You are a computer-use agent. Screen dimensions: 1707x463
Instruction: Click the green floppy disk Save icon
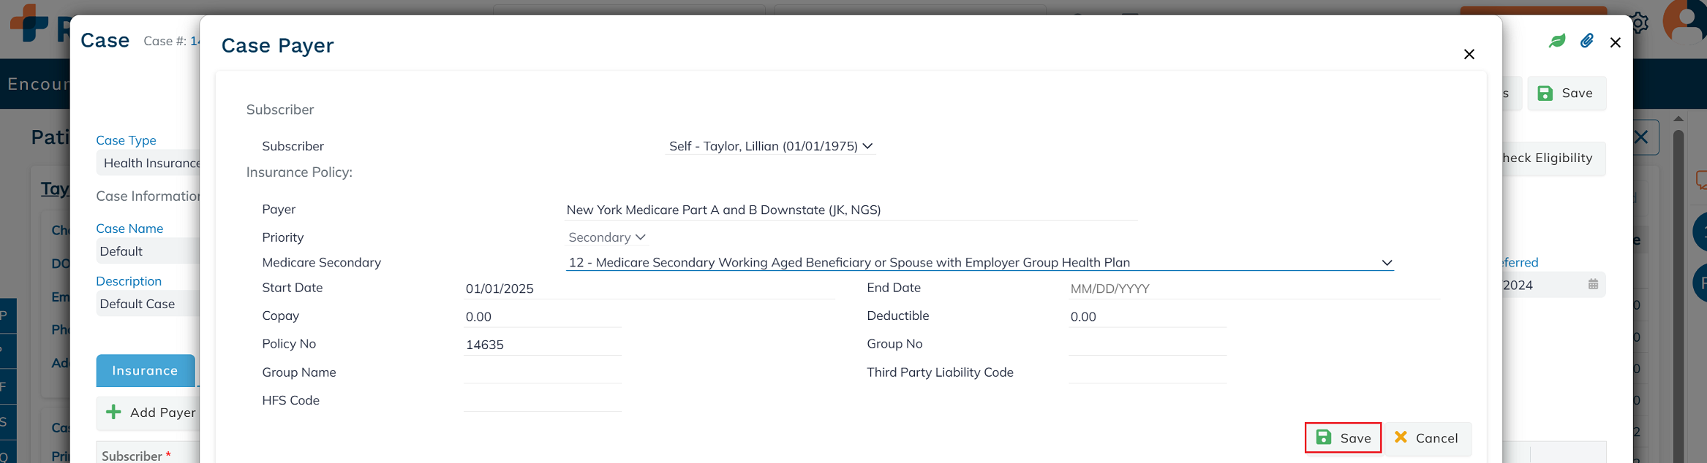click(x=1324, y=437)
